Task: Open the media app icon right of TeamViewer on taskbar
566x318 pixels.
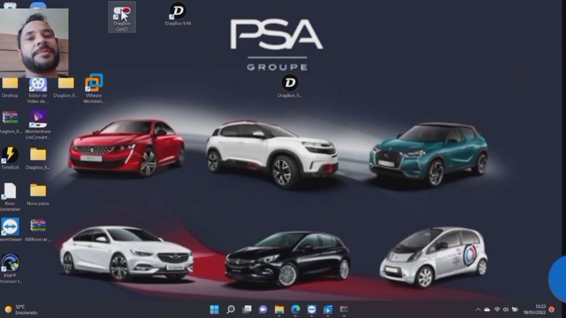Action: tap(328, 310)
